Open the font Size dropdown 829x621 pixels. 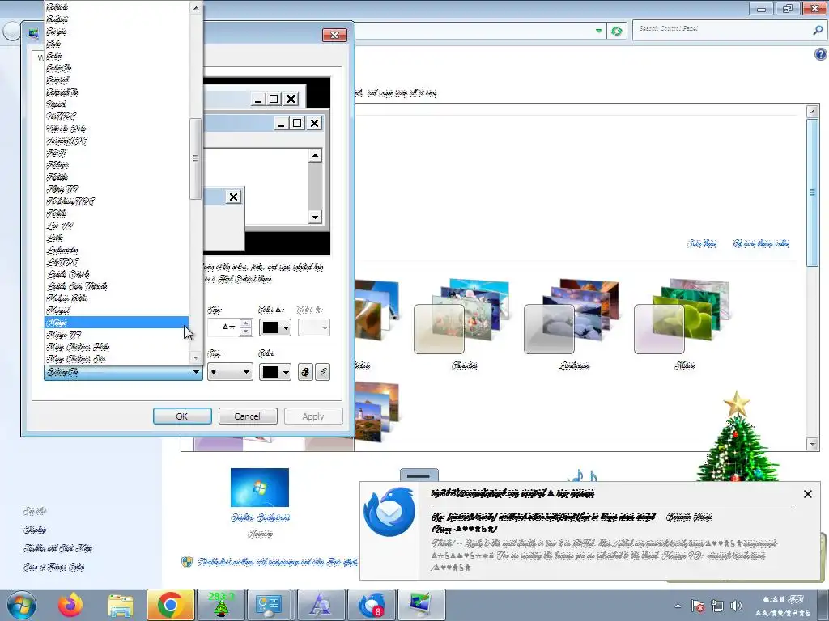(x=229, y=372)
